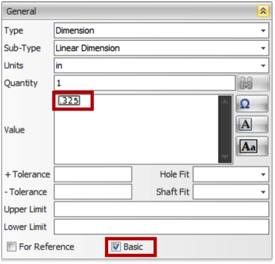Click the + Tolerance input field

tap(93, 174)
